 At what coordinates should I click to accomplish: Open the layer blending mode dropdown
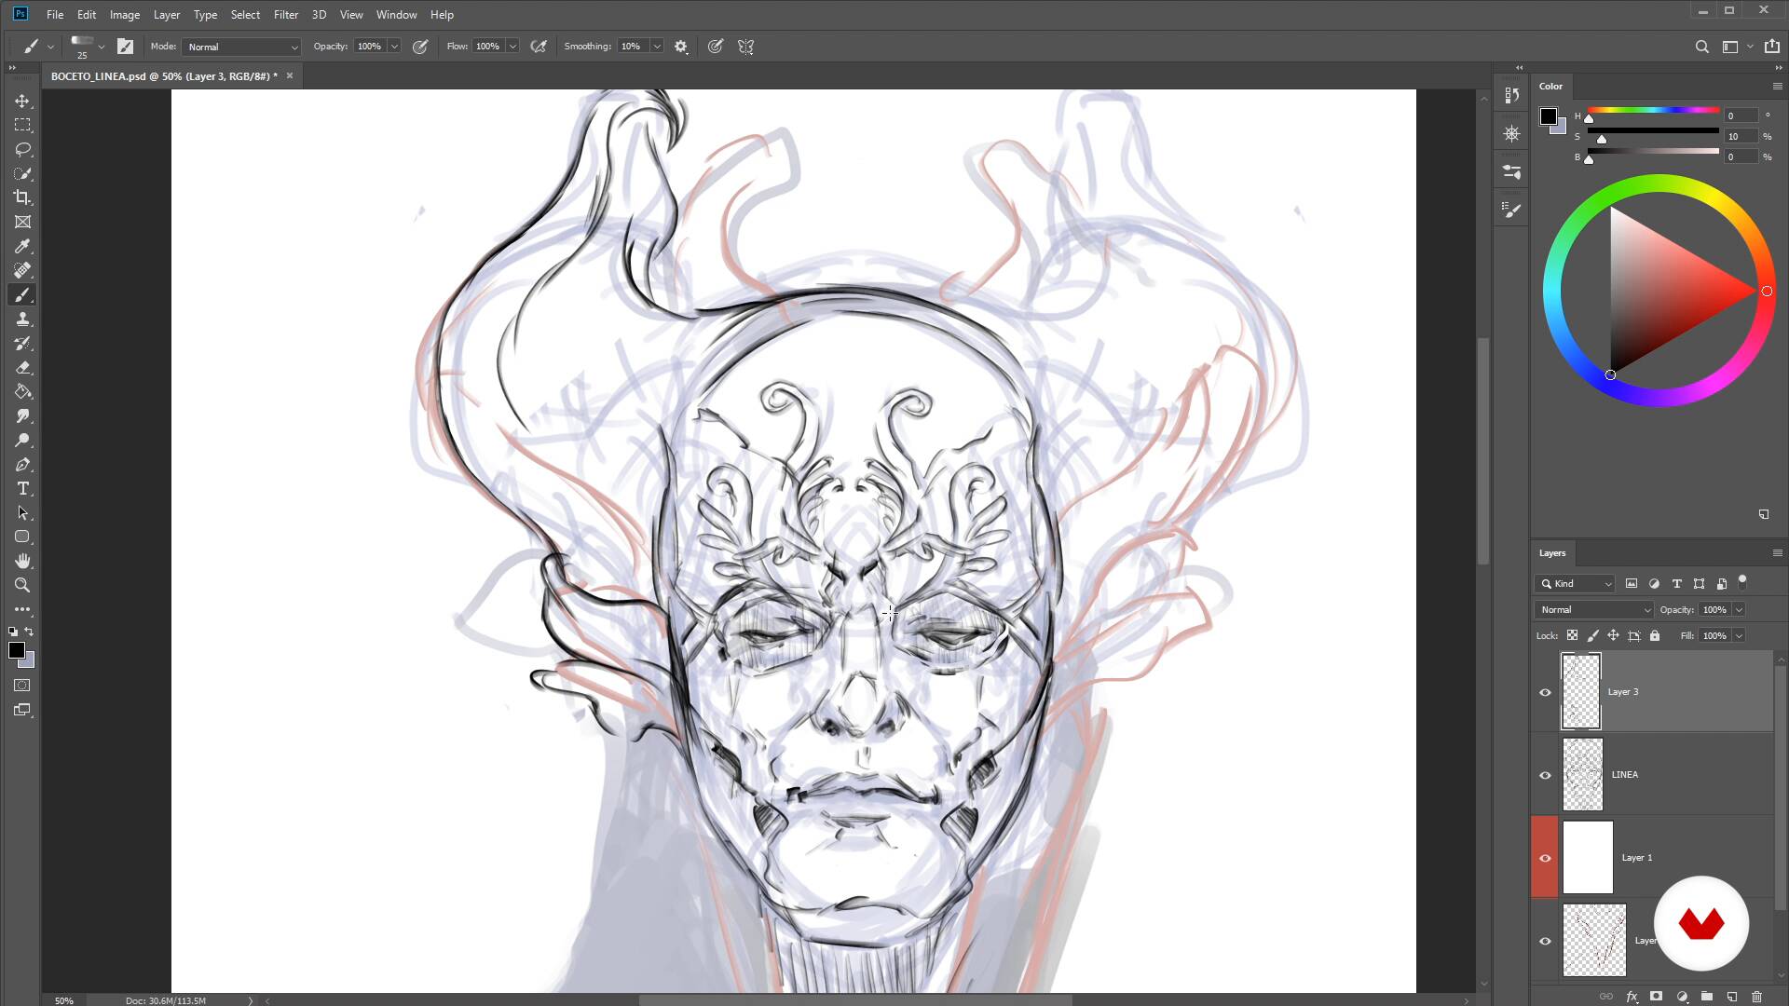click(x=1594, y=610)
